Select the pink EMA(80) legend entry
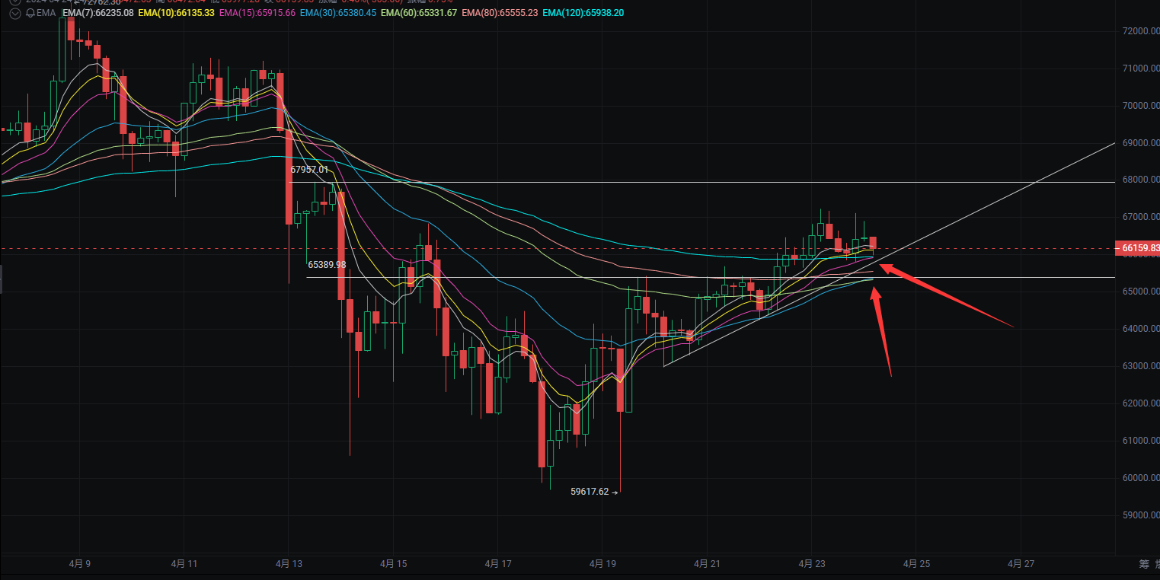The image size is (1160, 580). pos(500,13)
